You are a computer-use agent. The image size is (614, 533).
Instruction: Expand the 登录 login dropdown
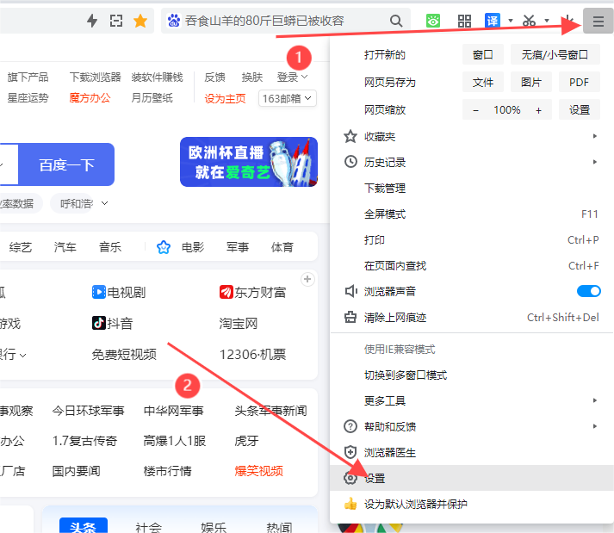292,77
